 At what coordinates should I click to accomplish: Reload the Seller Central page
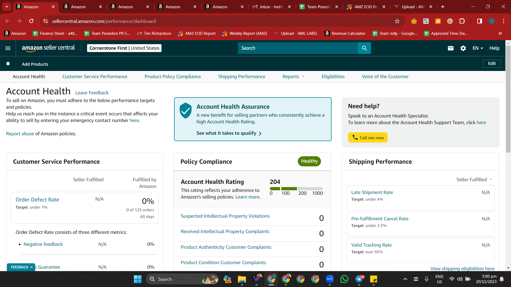[x=31, y=21]
